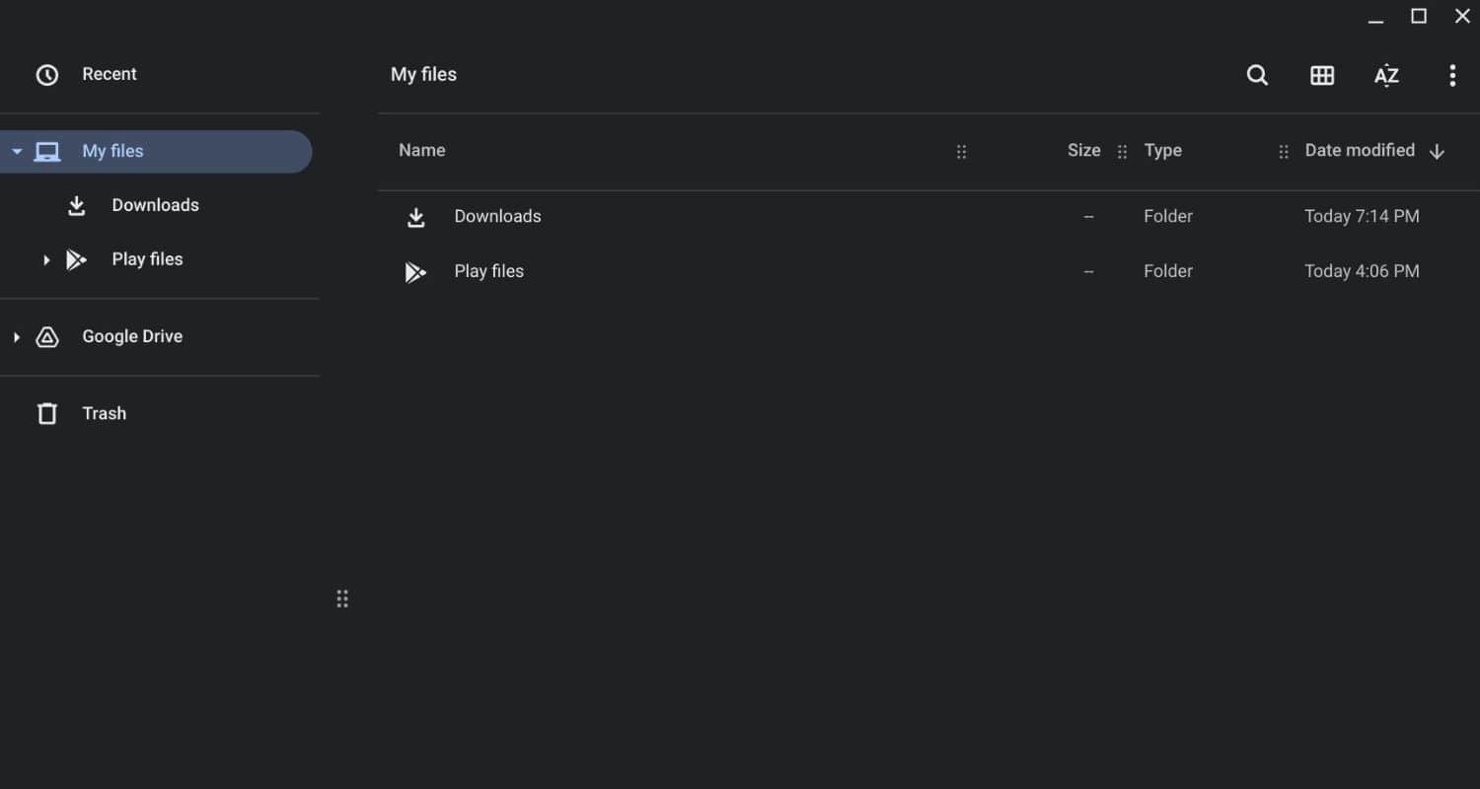
Task: Click the resize handle beside the Type column
Action: [x=1284, y=152]
